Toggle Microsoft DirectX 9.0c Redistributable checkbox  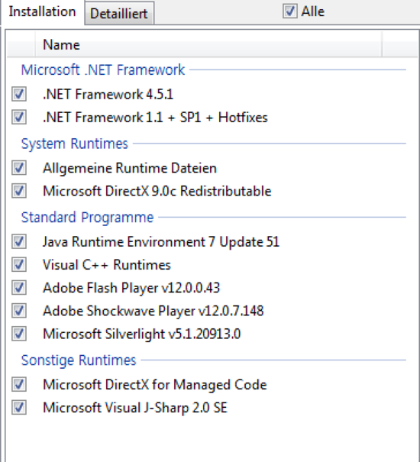point(19,191)
